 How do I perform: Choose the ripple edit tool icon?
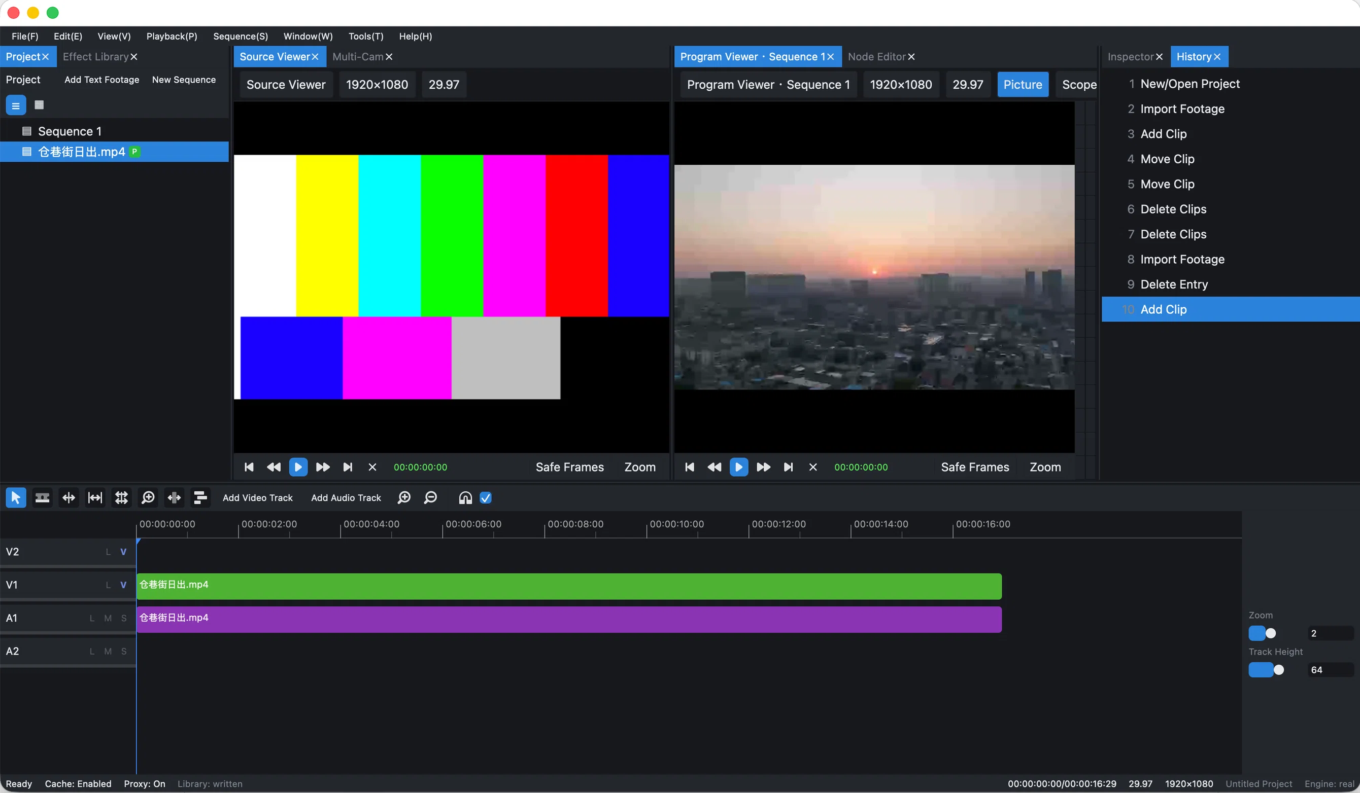(x=69, y=497)
